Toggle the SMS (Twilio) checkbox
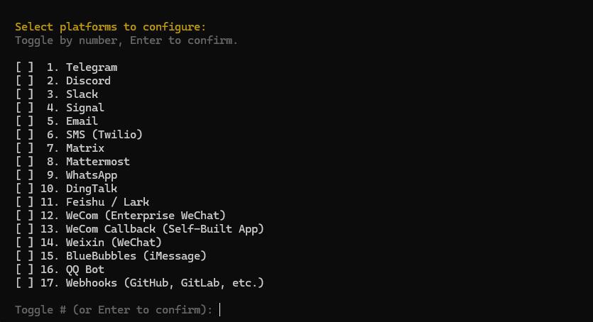Viewport: 593px width, 322px height. point(24,135)
